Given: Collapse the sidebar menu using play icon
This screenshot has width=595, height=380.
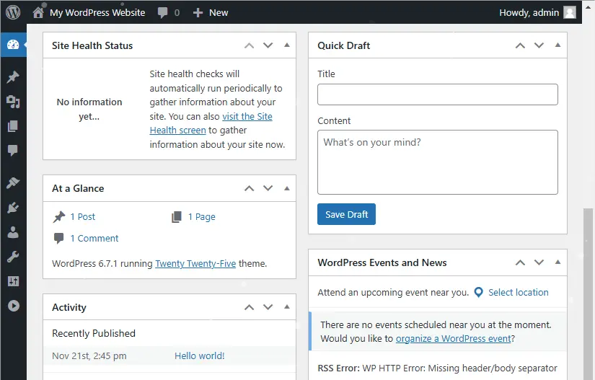Looking at the screenshot, I should pos(13,306).
